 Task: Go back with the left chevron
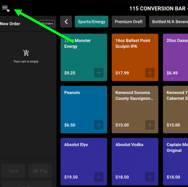66,22
